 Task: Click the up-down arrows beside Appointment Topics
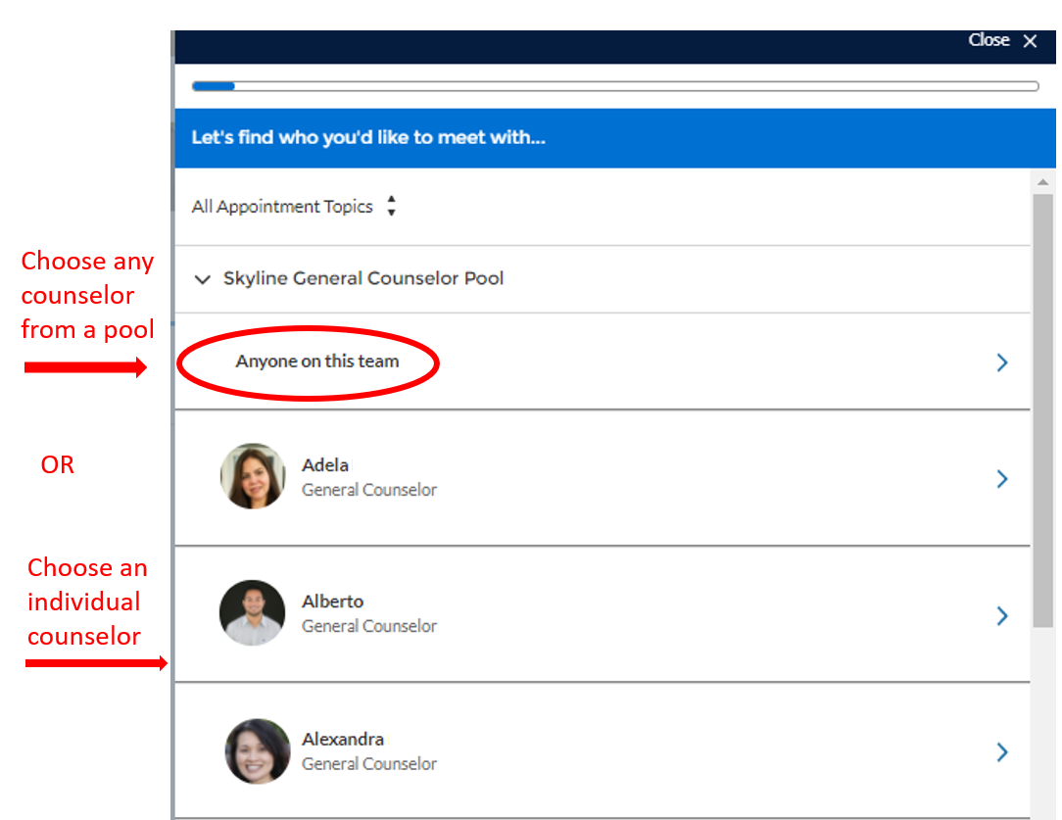click(x=392, y=206)
